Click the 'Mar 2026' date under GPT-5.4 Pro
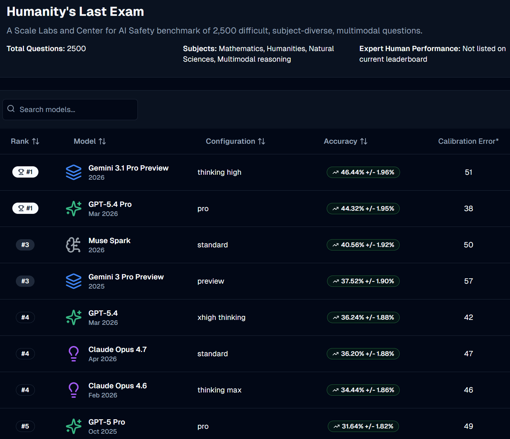Screen dimensions: 510x439 103,214
